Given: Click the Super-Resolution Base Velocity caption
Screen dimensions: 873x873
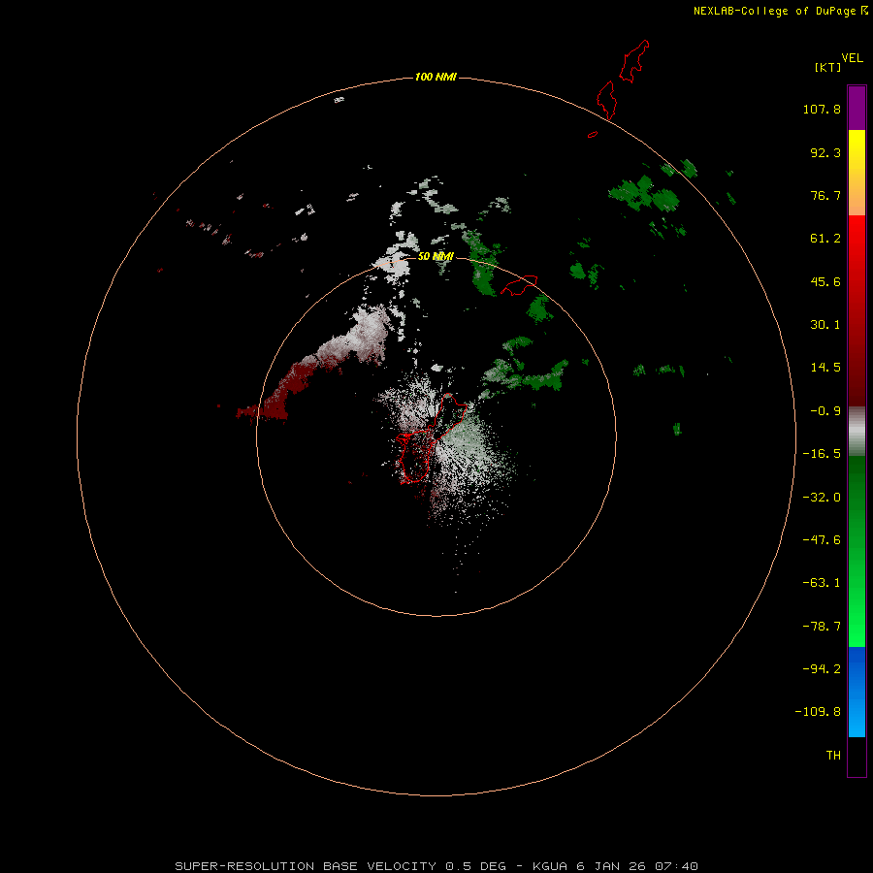Looking at the screenshot, I should point(436,866).
